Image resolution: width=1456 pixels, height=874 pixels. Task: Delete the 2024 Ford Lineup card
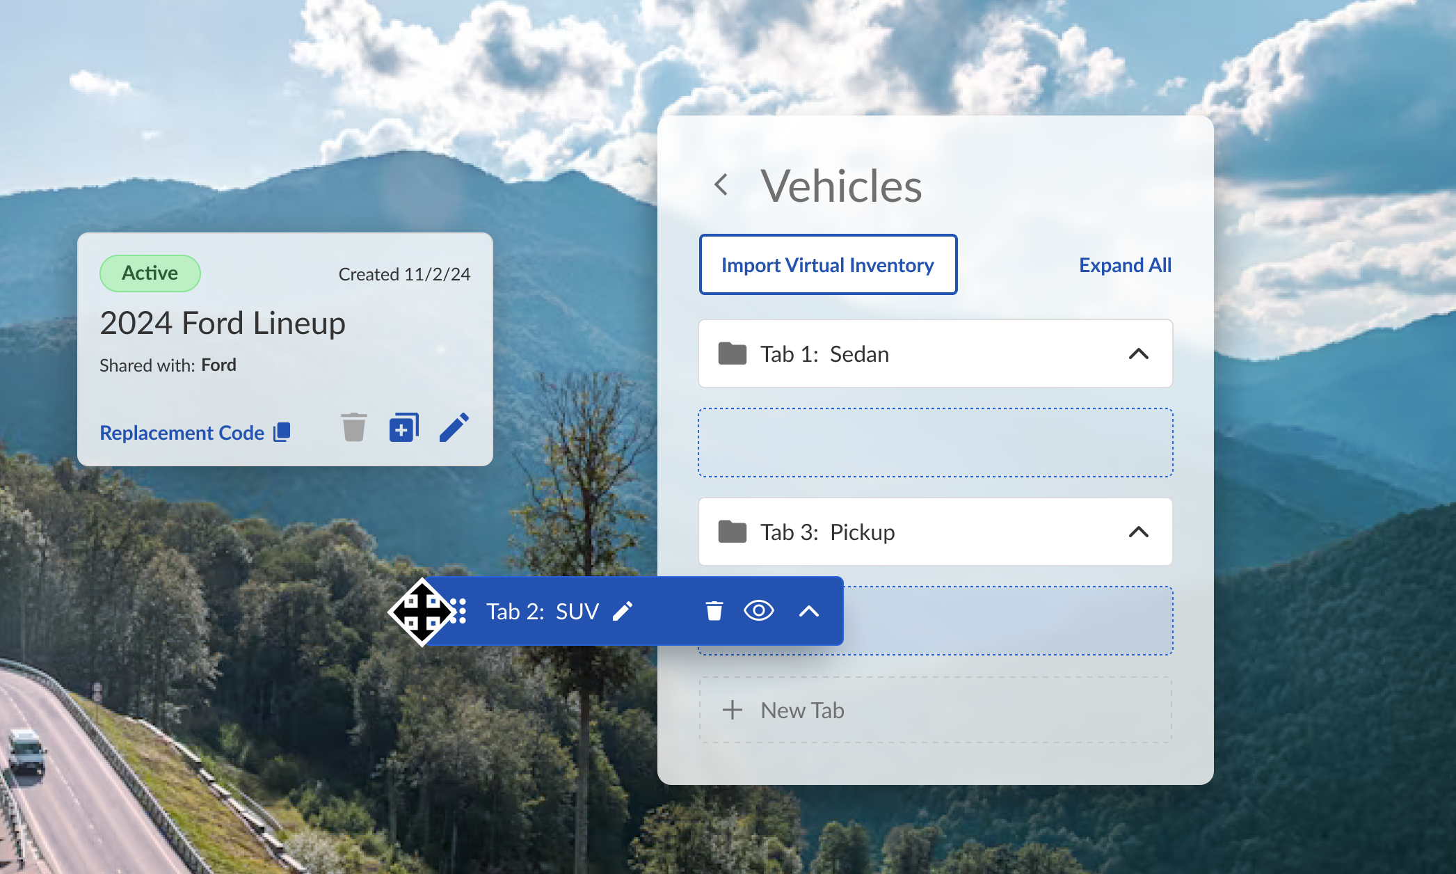point(353,427)
